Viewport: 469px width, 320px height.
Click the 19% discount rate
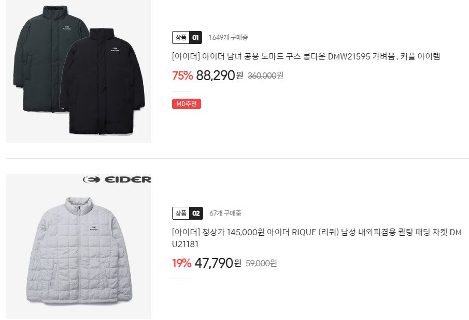tap(181, 263)
